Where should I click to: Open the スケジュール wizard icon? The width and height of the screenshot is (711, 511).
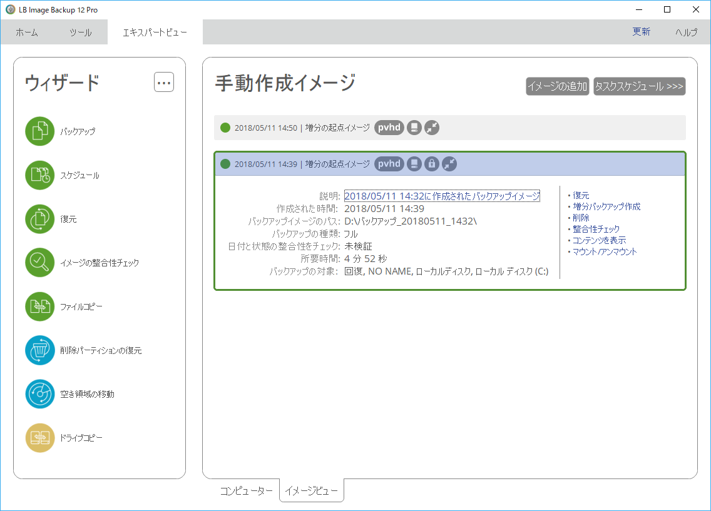(40, 175)
